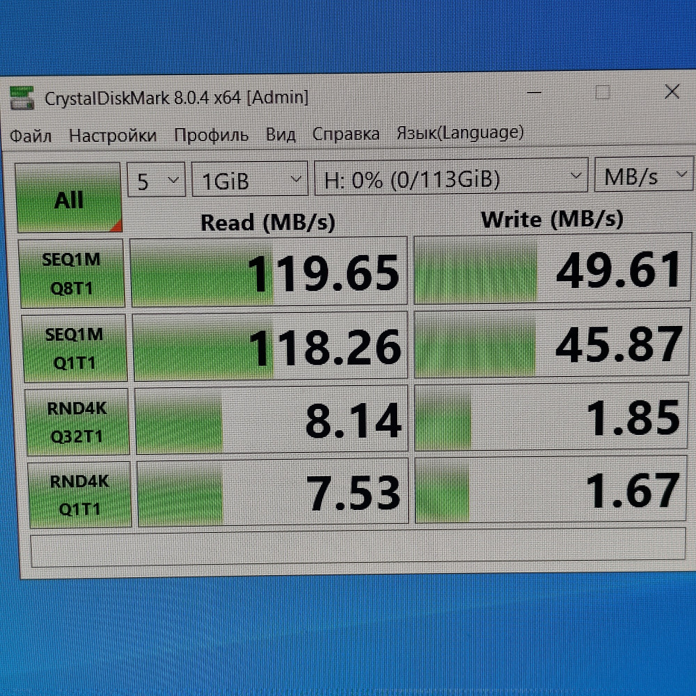Click the Read (MB/s) column header
This screenshot has height=696, width=696.
(x=268, y=222)
